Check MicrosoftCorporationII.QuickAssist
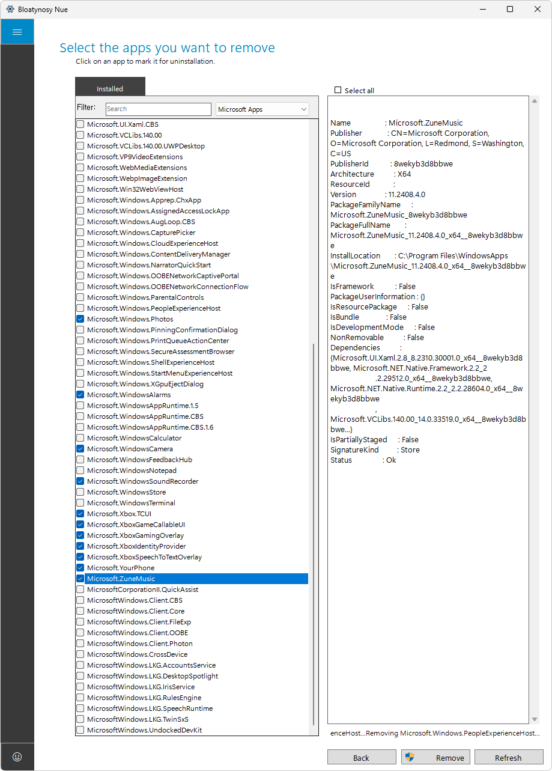Screen dimensions: 552x771 click(80, 590)
